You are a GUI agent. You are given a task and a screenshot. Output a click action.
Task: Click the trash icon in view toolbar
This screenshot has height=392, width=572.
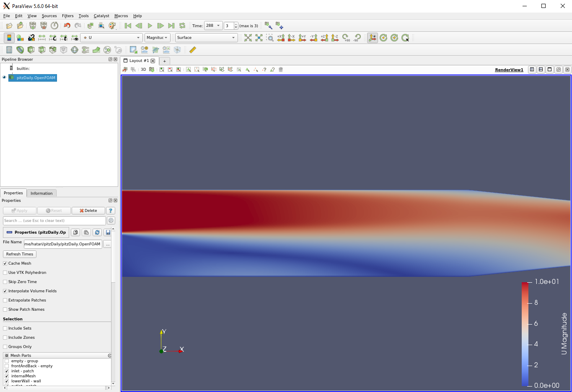click(281, 70)
